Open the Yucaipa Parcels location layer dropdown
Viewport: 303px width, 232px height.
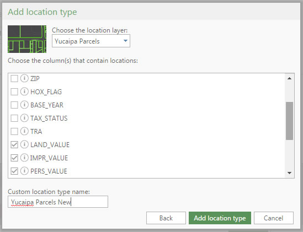click(91, 41)
